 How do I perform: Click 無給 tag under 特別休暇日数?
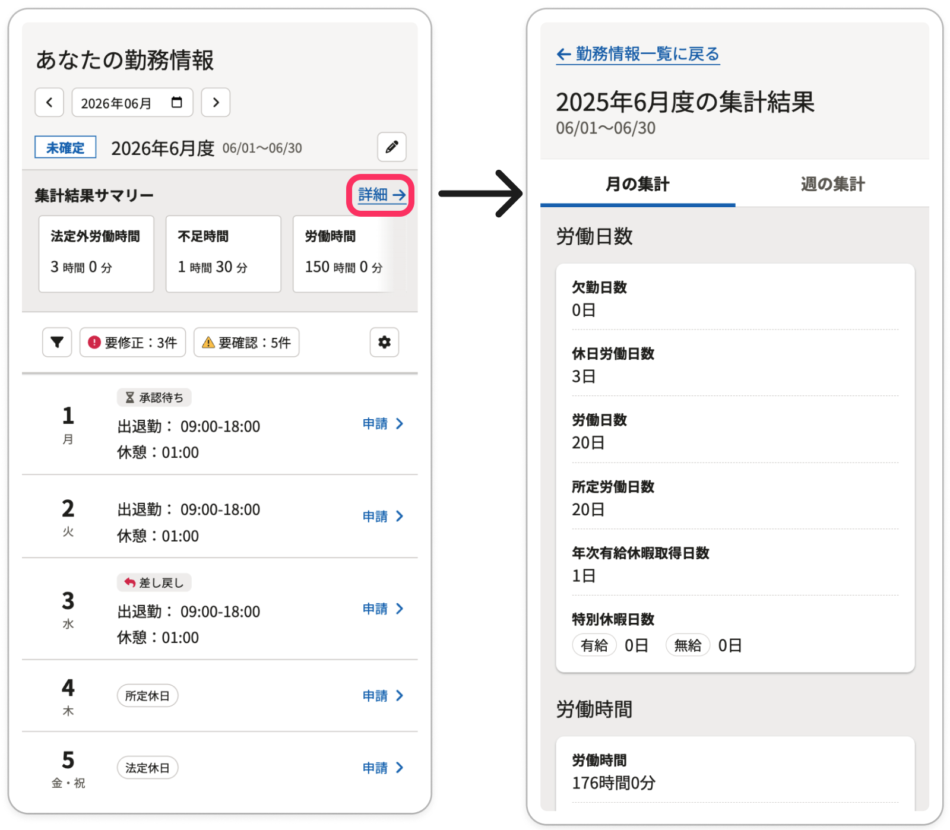[688, 645]
